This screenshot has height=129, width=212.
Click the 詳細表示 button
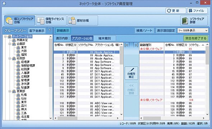63,30
